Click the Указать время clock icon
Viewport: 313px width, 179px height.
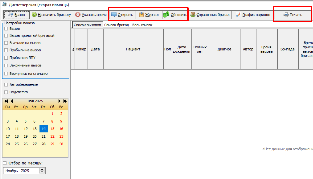78,15
